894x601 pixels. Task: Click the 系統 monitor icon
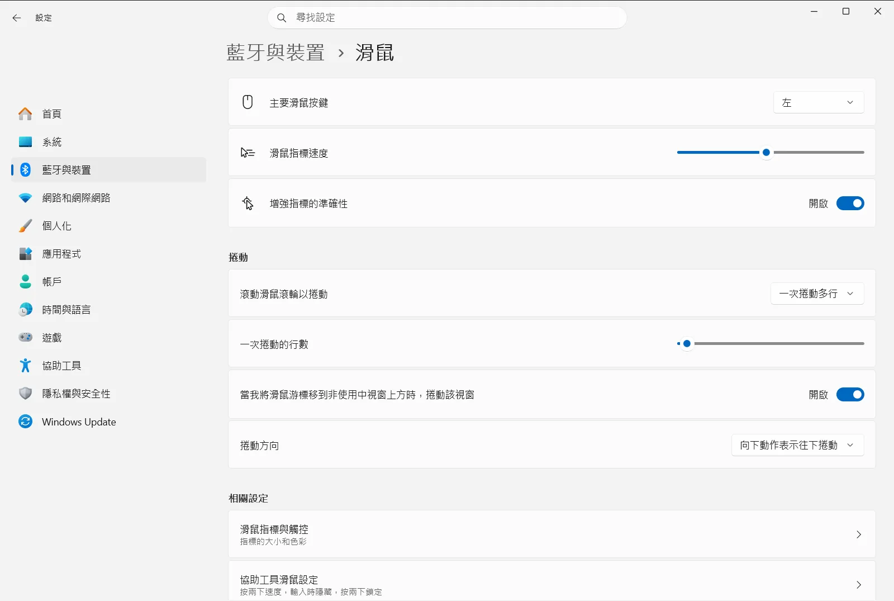click(25, 142)
